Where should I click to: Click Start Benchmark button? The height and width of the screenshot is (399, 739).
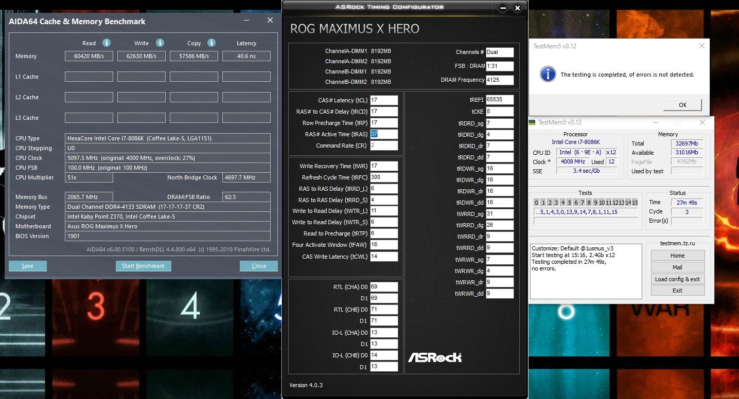(144, 266)
